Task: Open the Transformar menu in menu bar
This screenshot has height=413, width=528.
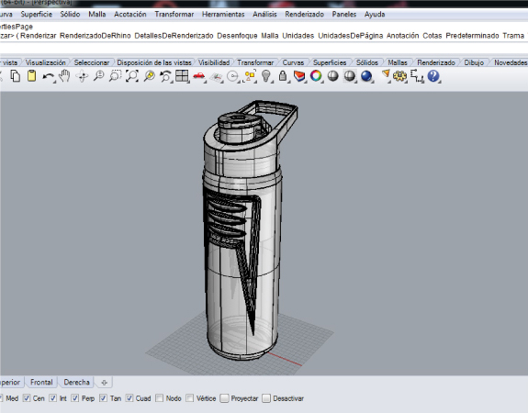Action: click(174, 14)
